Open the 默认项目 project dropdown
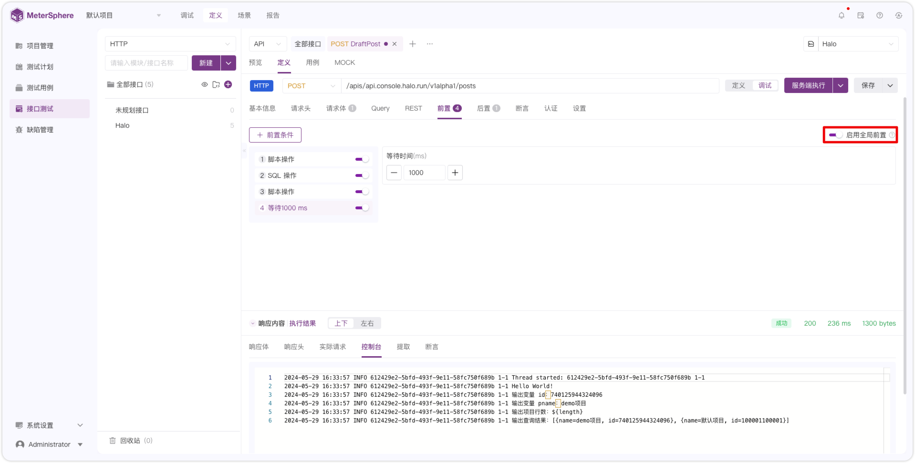The image size is (915, 463). 124,15
